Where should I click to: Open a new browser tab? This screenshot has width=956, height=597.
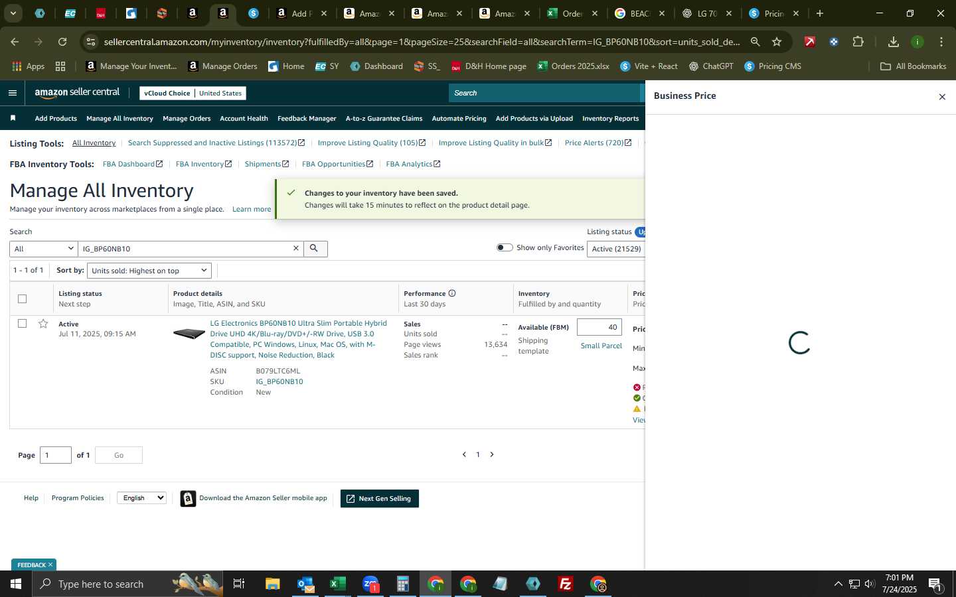pos(819,13)
